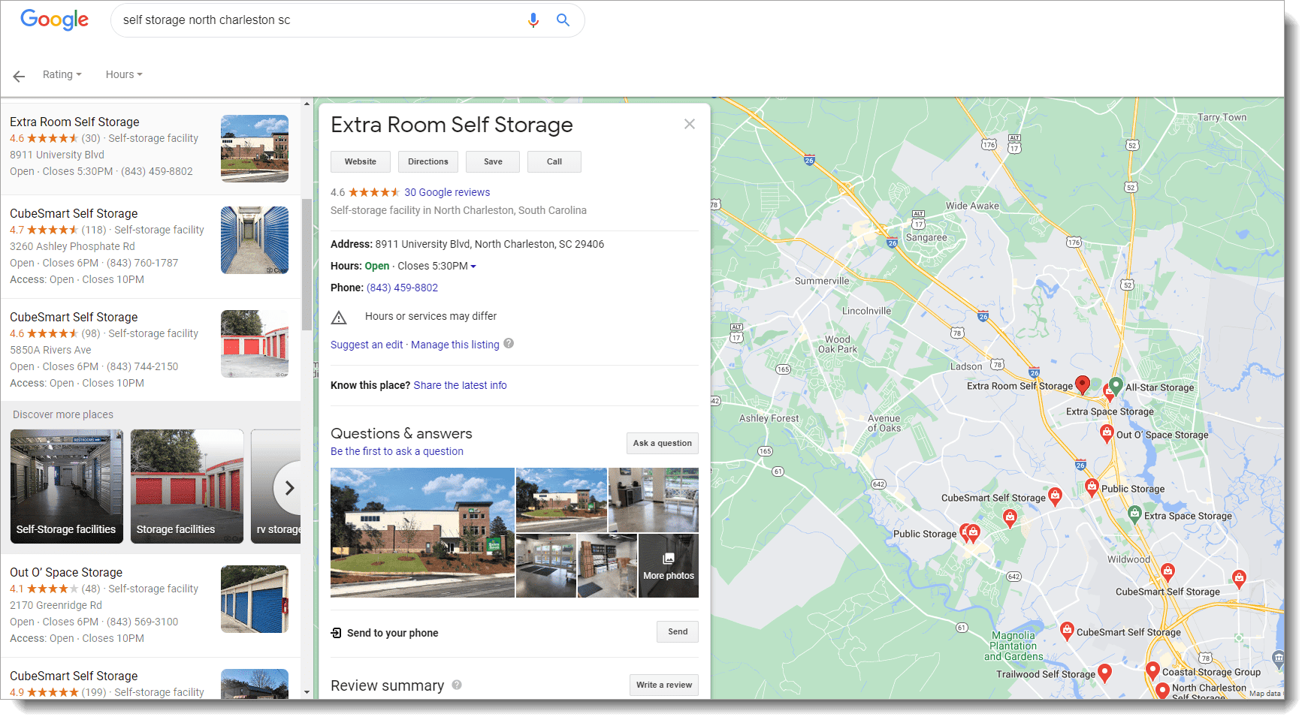Click the results list scroll down arrow

(x=307, y=692)
